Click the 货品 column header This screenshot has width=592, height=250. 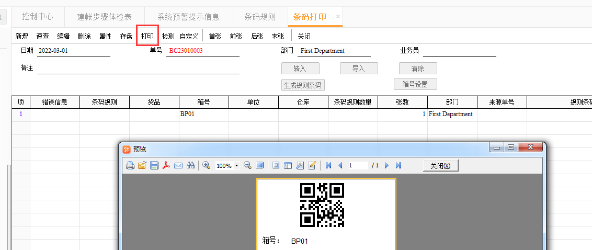click(x=154, y=102)
